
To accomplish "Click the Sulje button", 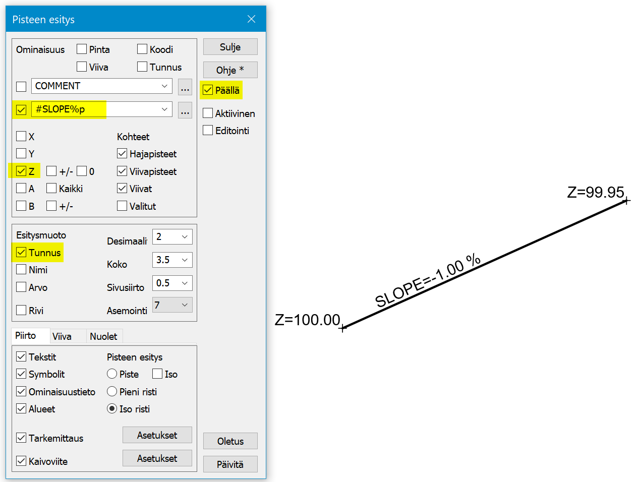I will pyautogui.click(x=230, y=47).
